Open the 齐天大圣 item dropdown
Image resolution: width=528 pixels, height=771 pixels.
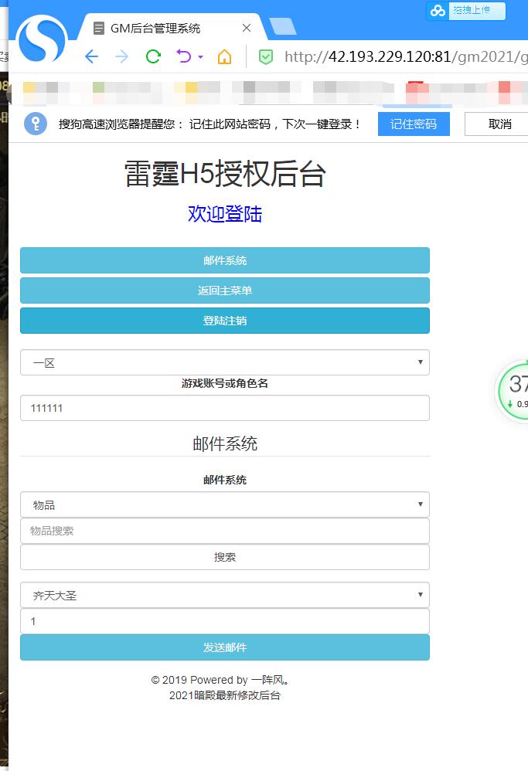pyautogui.click(x=224, y=595)
